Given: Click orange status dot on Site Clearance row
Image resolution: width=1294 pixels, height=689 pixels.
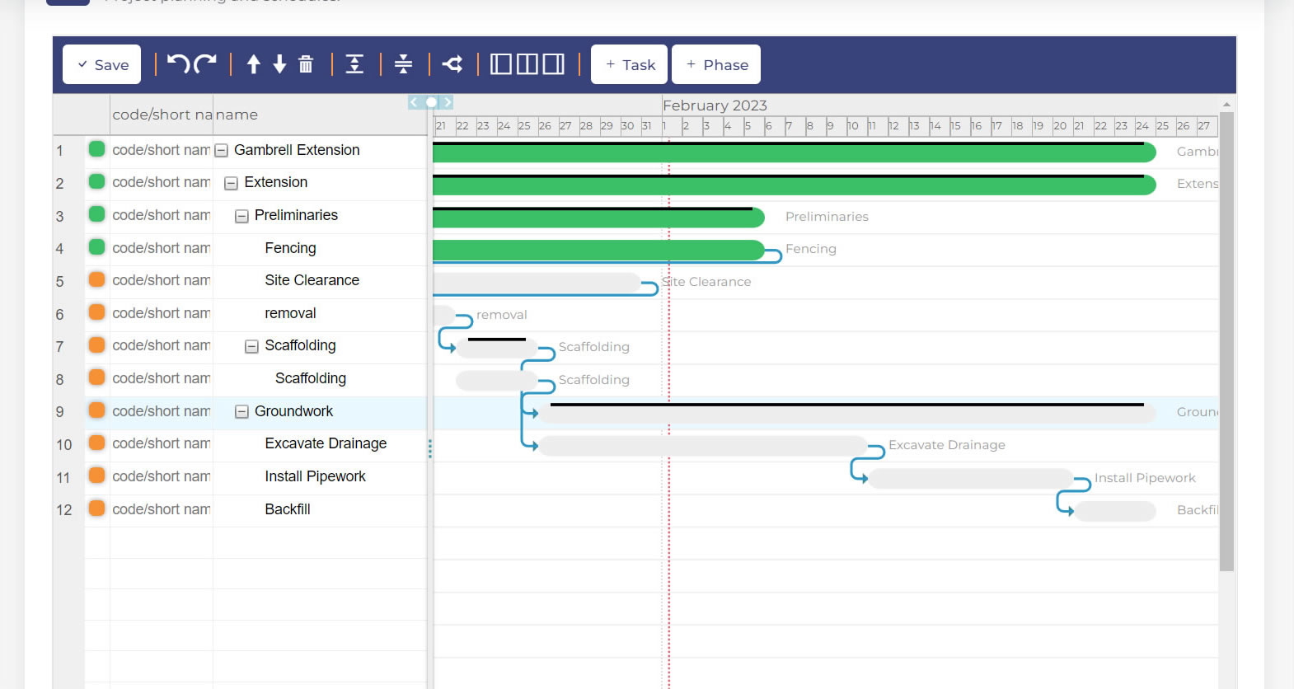Looking at the screenshot, I should click(96, 279).
